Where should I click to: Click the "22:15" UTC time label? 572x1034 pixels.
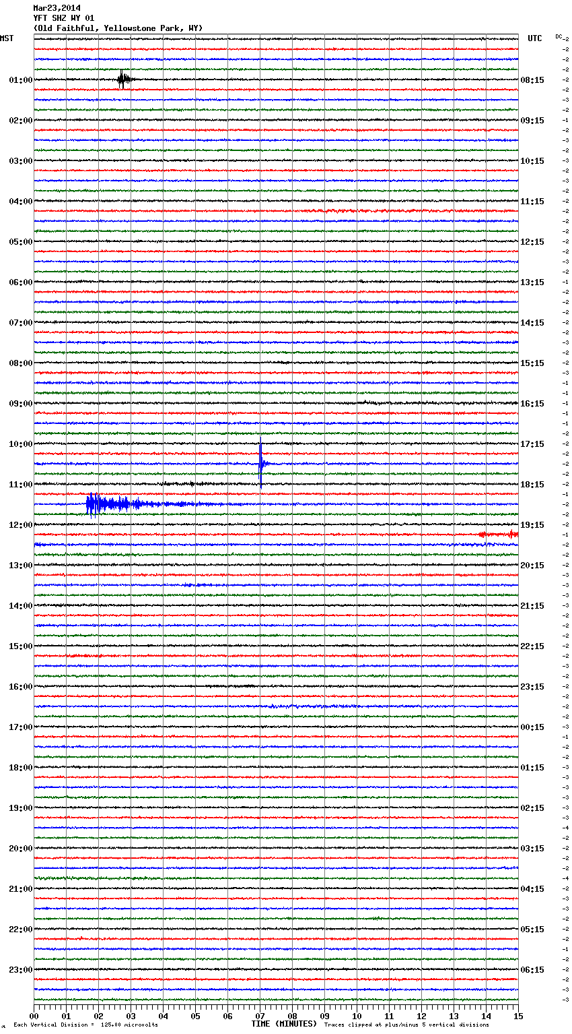532,646
